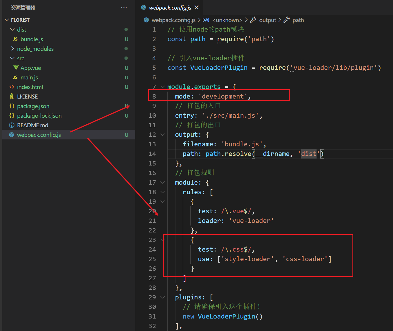Click breadcrumb <unknown> segment
The width and height of the screenshot is (393, 331).
point(227,20)
